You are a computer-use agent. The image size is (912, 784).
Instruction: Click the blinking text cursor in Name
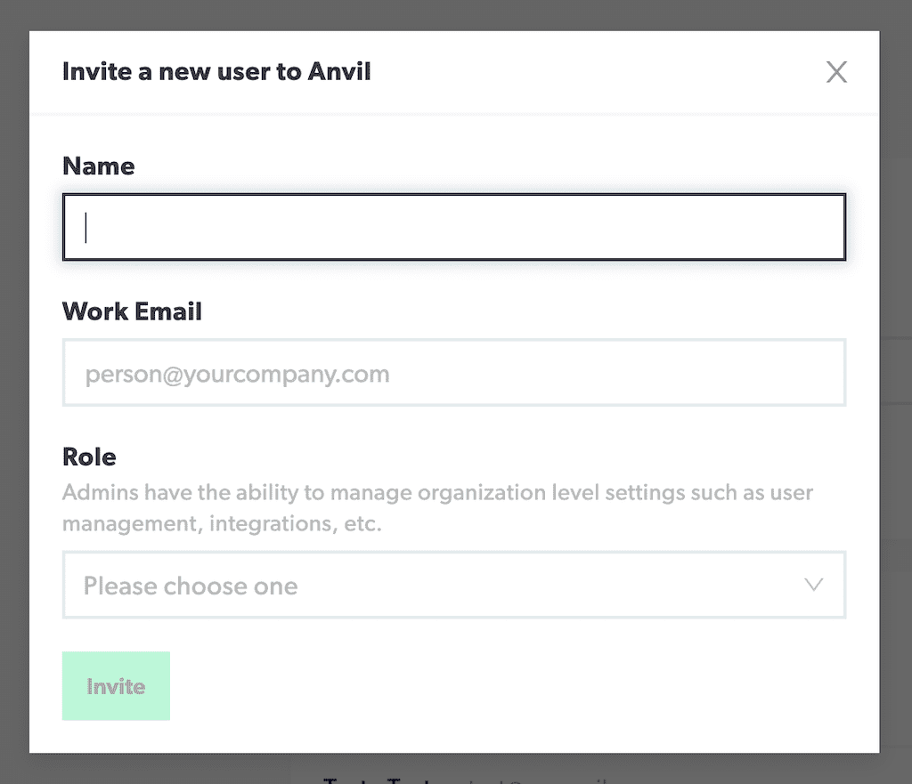[85, 228]
